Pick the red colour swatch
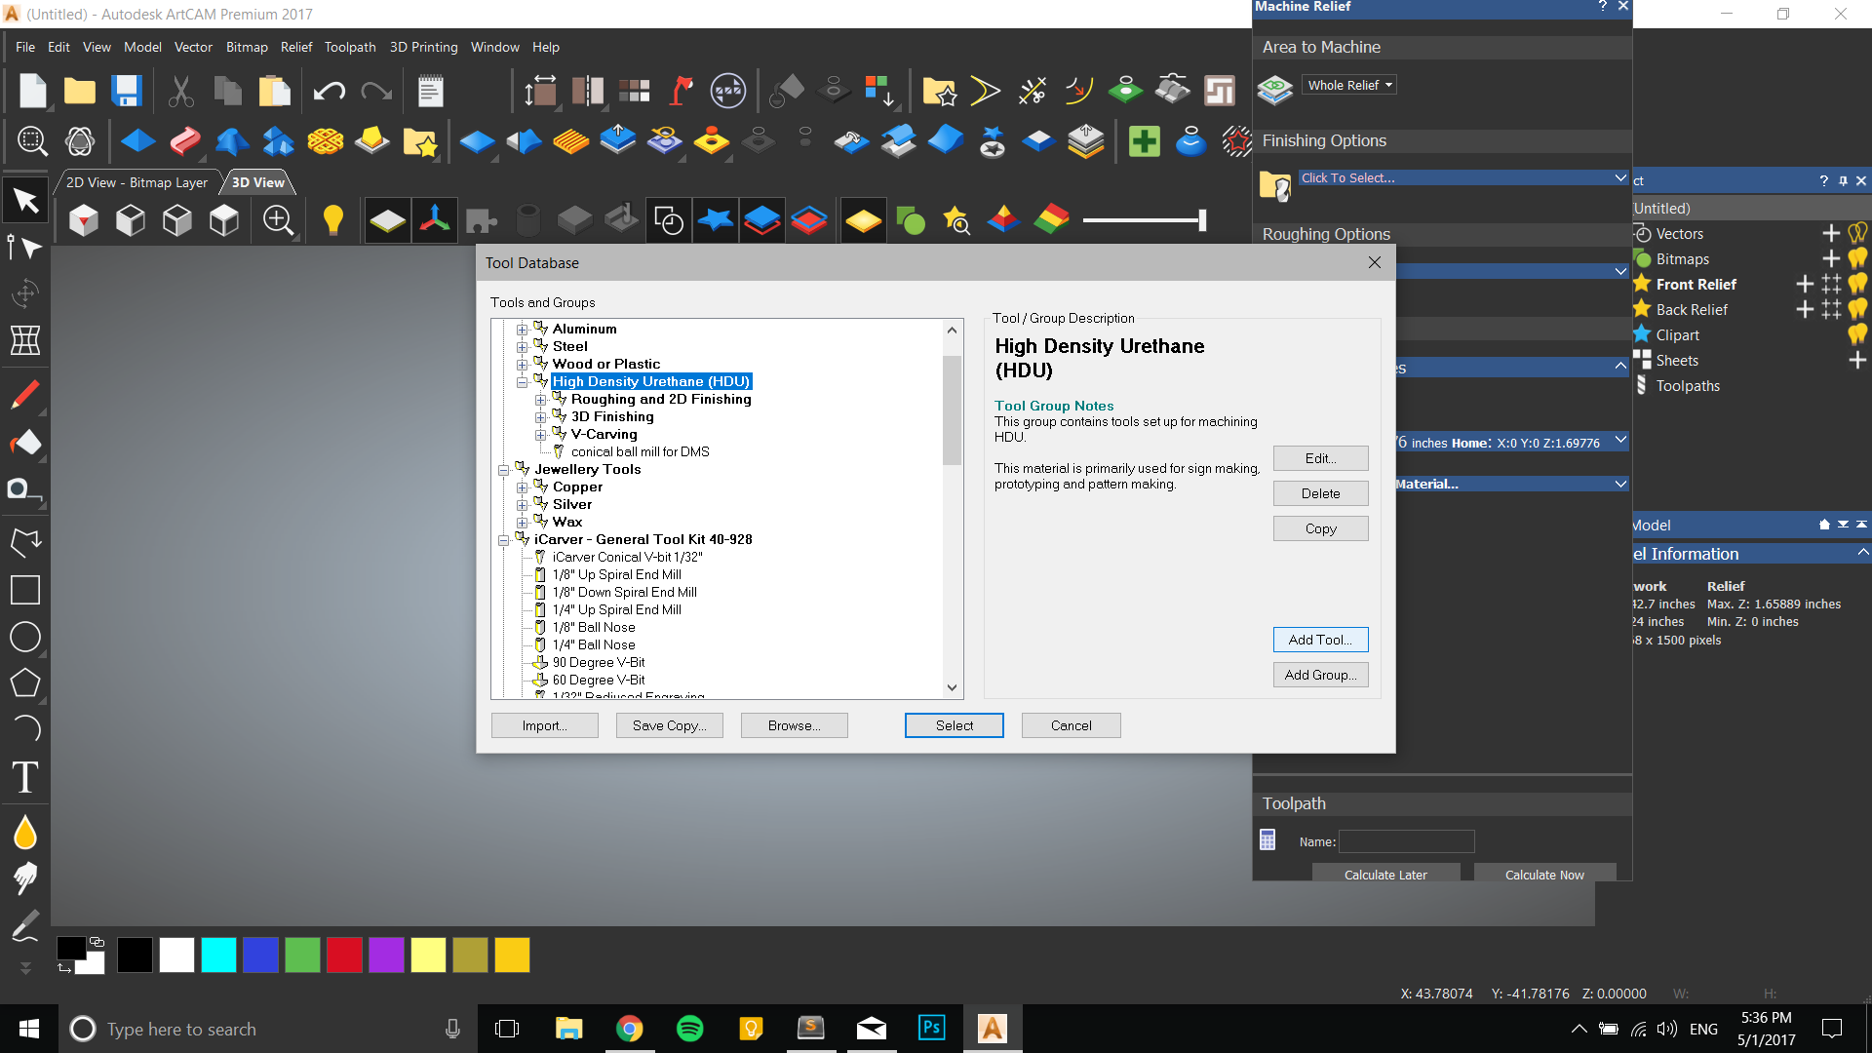This screenshot has height=1053, width=1872. point(344,955)
